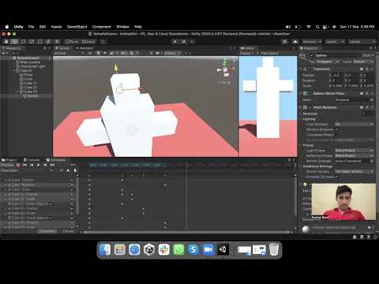Viewport: 379px width, 284px height.
Task: Select the Scale tool in Unity toolbar
Action: [x=32, y=42]
